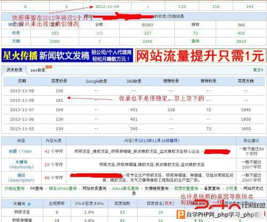Open the 网站收录查询 link
This screenshot has width=267, height=222.
pyautogui.click(x=94, y=188)
